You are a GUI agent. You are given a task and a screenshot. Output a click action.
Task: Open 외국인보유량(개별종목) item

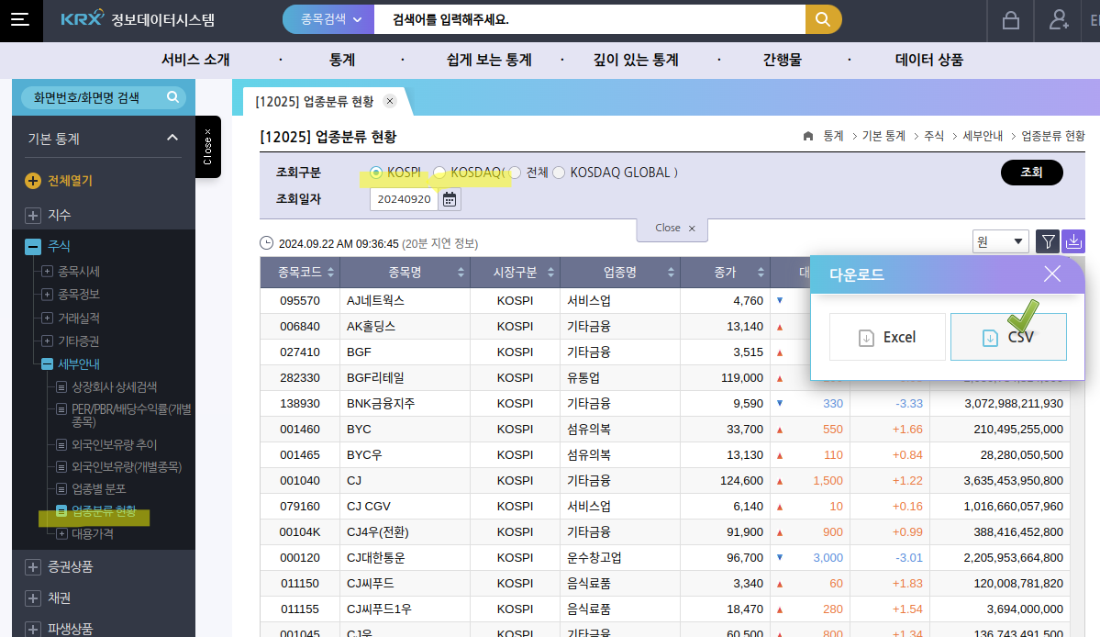tap(127, 467)
